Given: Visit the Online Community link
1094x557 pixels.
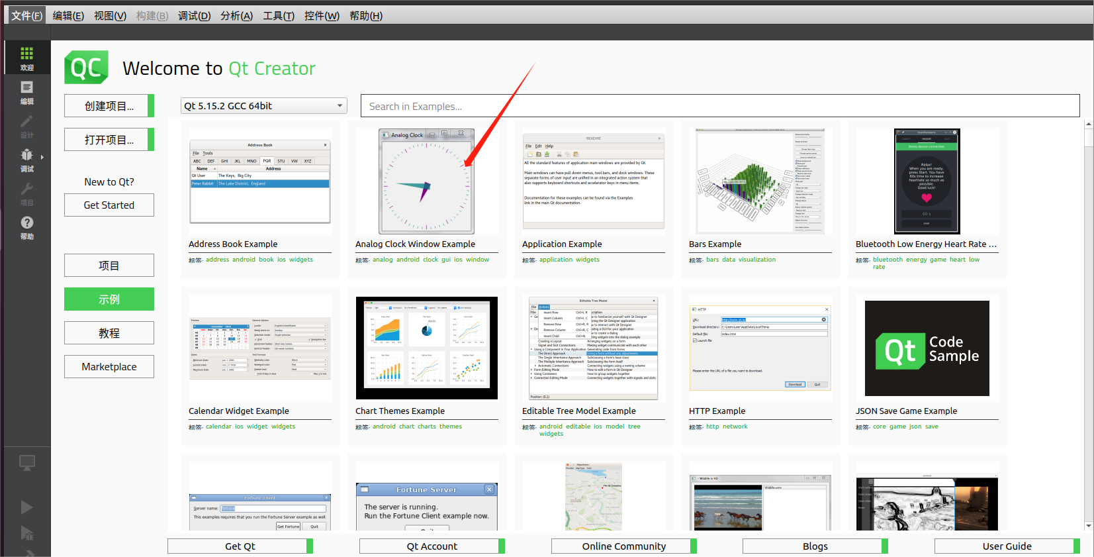Looking at the screenshot, I should (624, 546).
